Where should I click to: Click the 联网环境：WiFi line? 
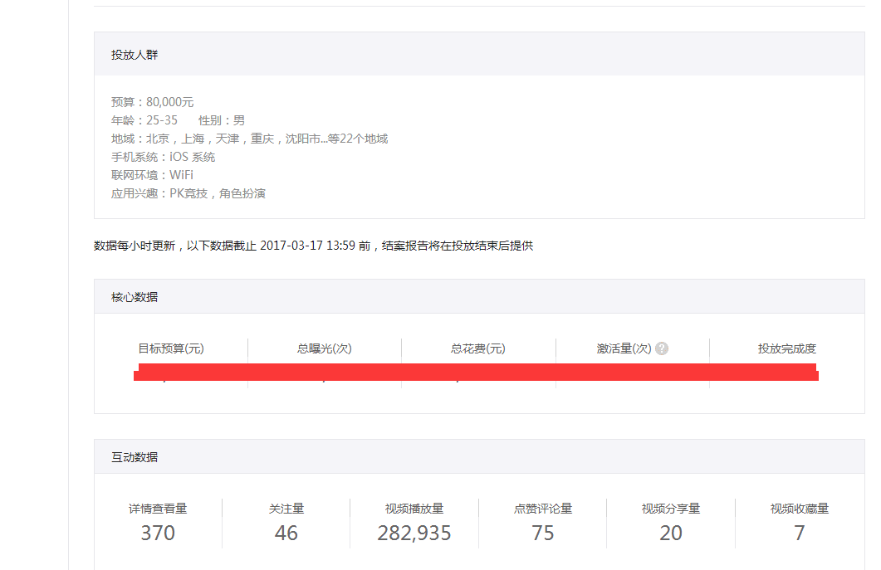152,175
